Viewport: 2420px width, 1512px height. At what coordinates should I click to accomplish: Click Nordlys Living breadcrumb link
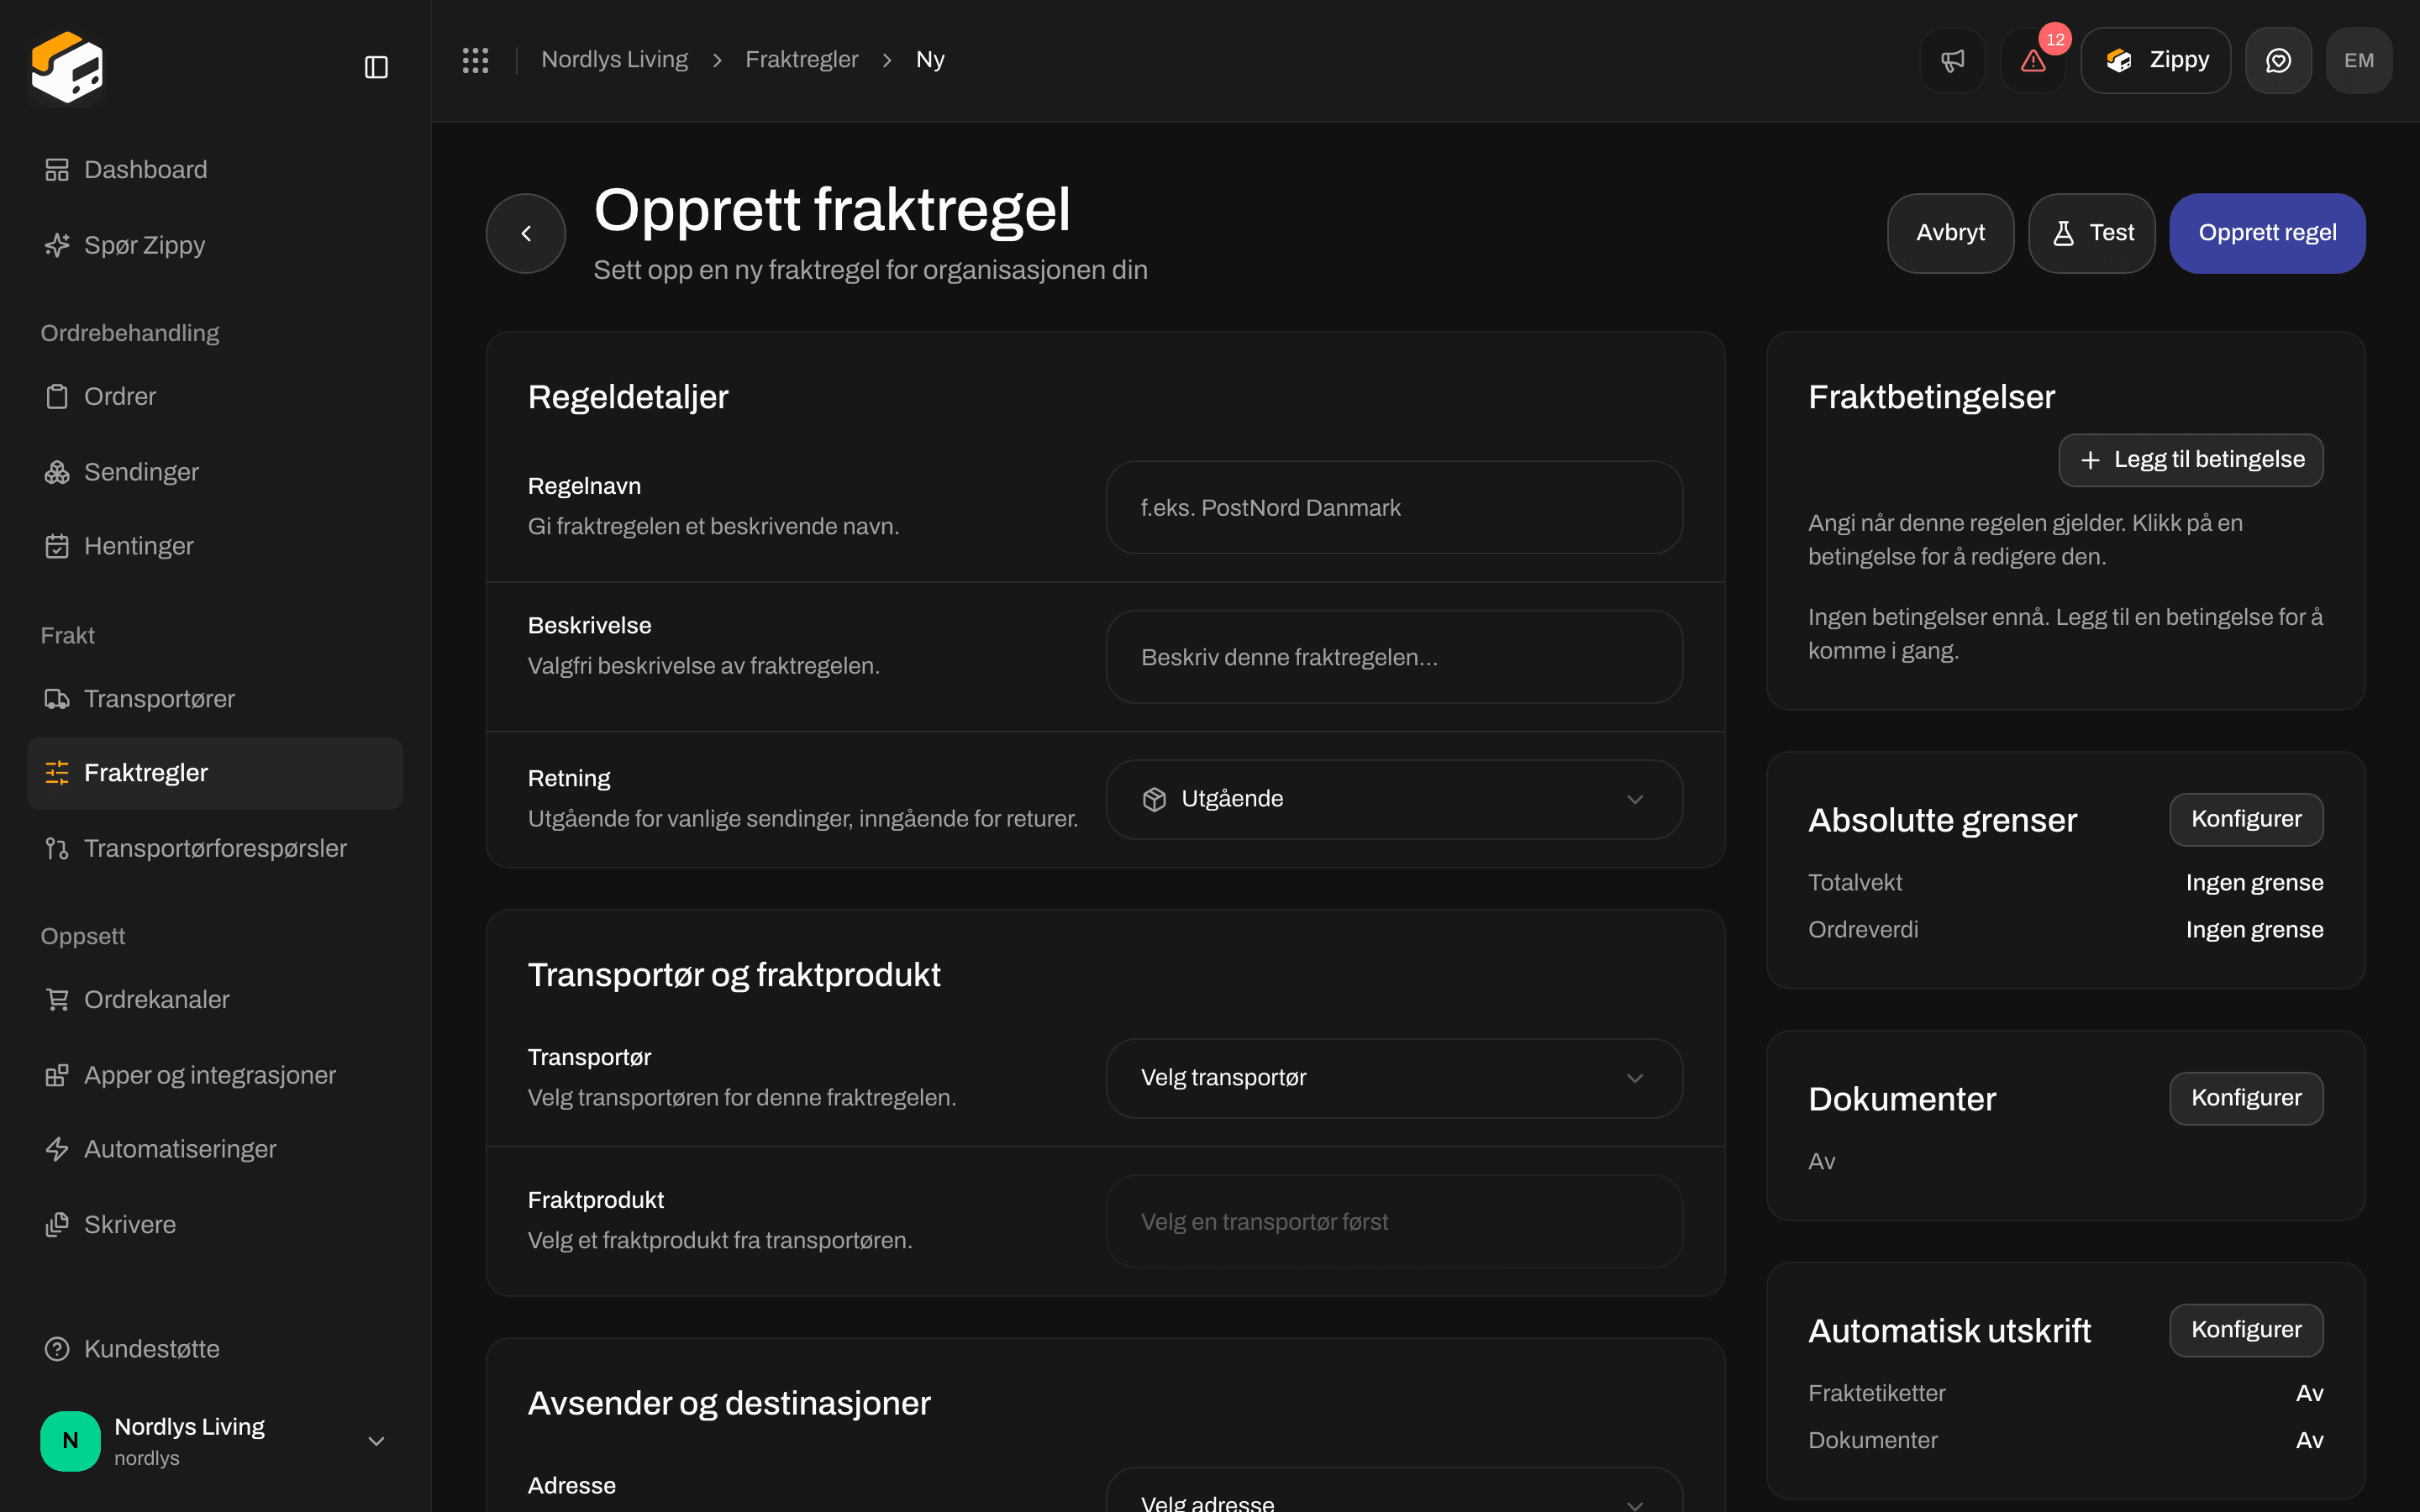click(614, 60)
